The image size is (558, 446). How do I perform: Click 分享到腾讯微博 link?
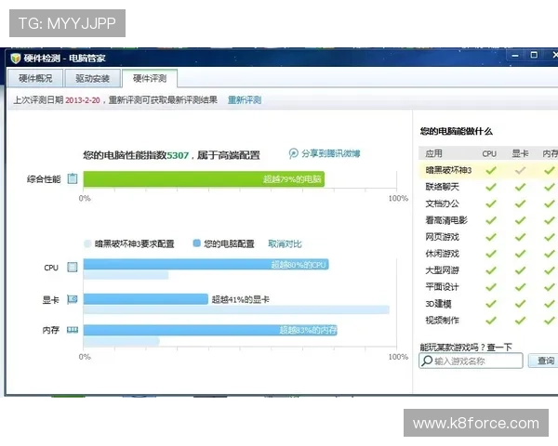click(x=331, y=153)
